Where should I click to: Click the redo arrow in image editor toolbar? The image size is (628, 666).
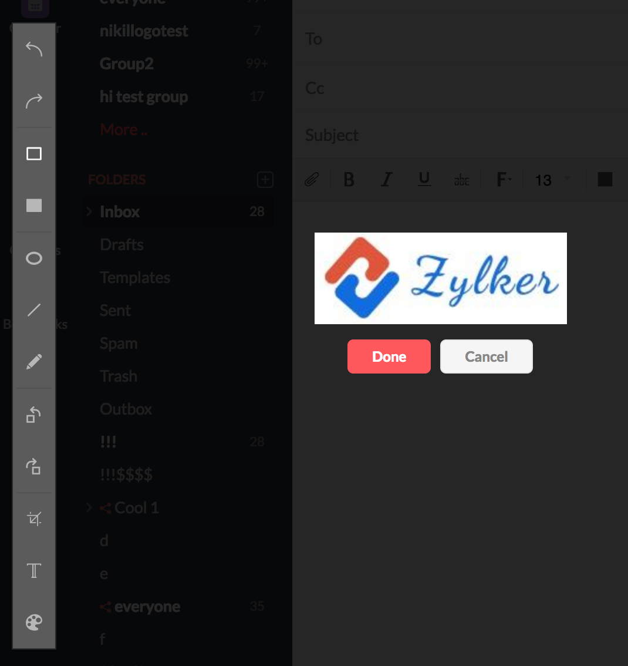[x=34, y=101]
